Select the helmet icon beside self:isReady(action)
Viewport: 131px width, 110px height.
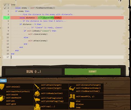pyautogui.click(x=37, y=93)
